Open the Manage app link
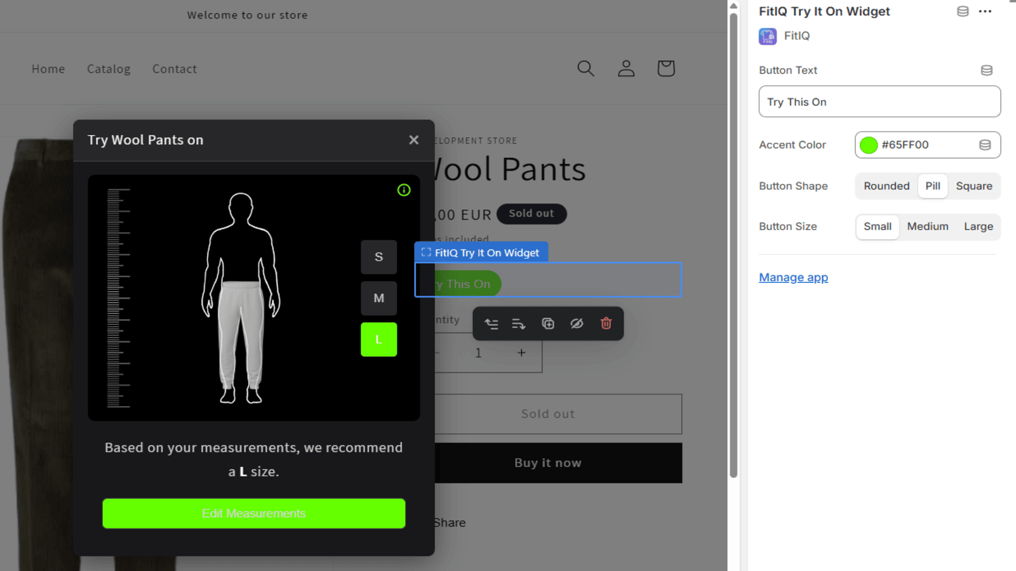The width and height of the screenshot is (1016, 571). tap(793, 277)
